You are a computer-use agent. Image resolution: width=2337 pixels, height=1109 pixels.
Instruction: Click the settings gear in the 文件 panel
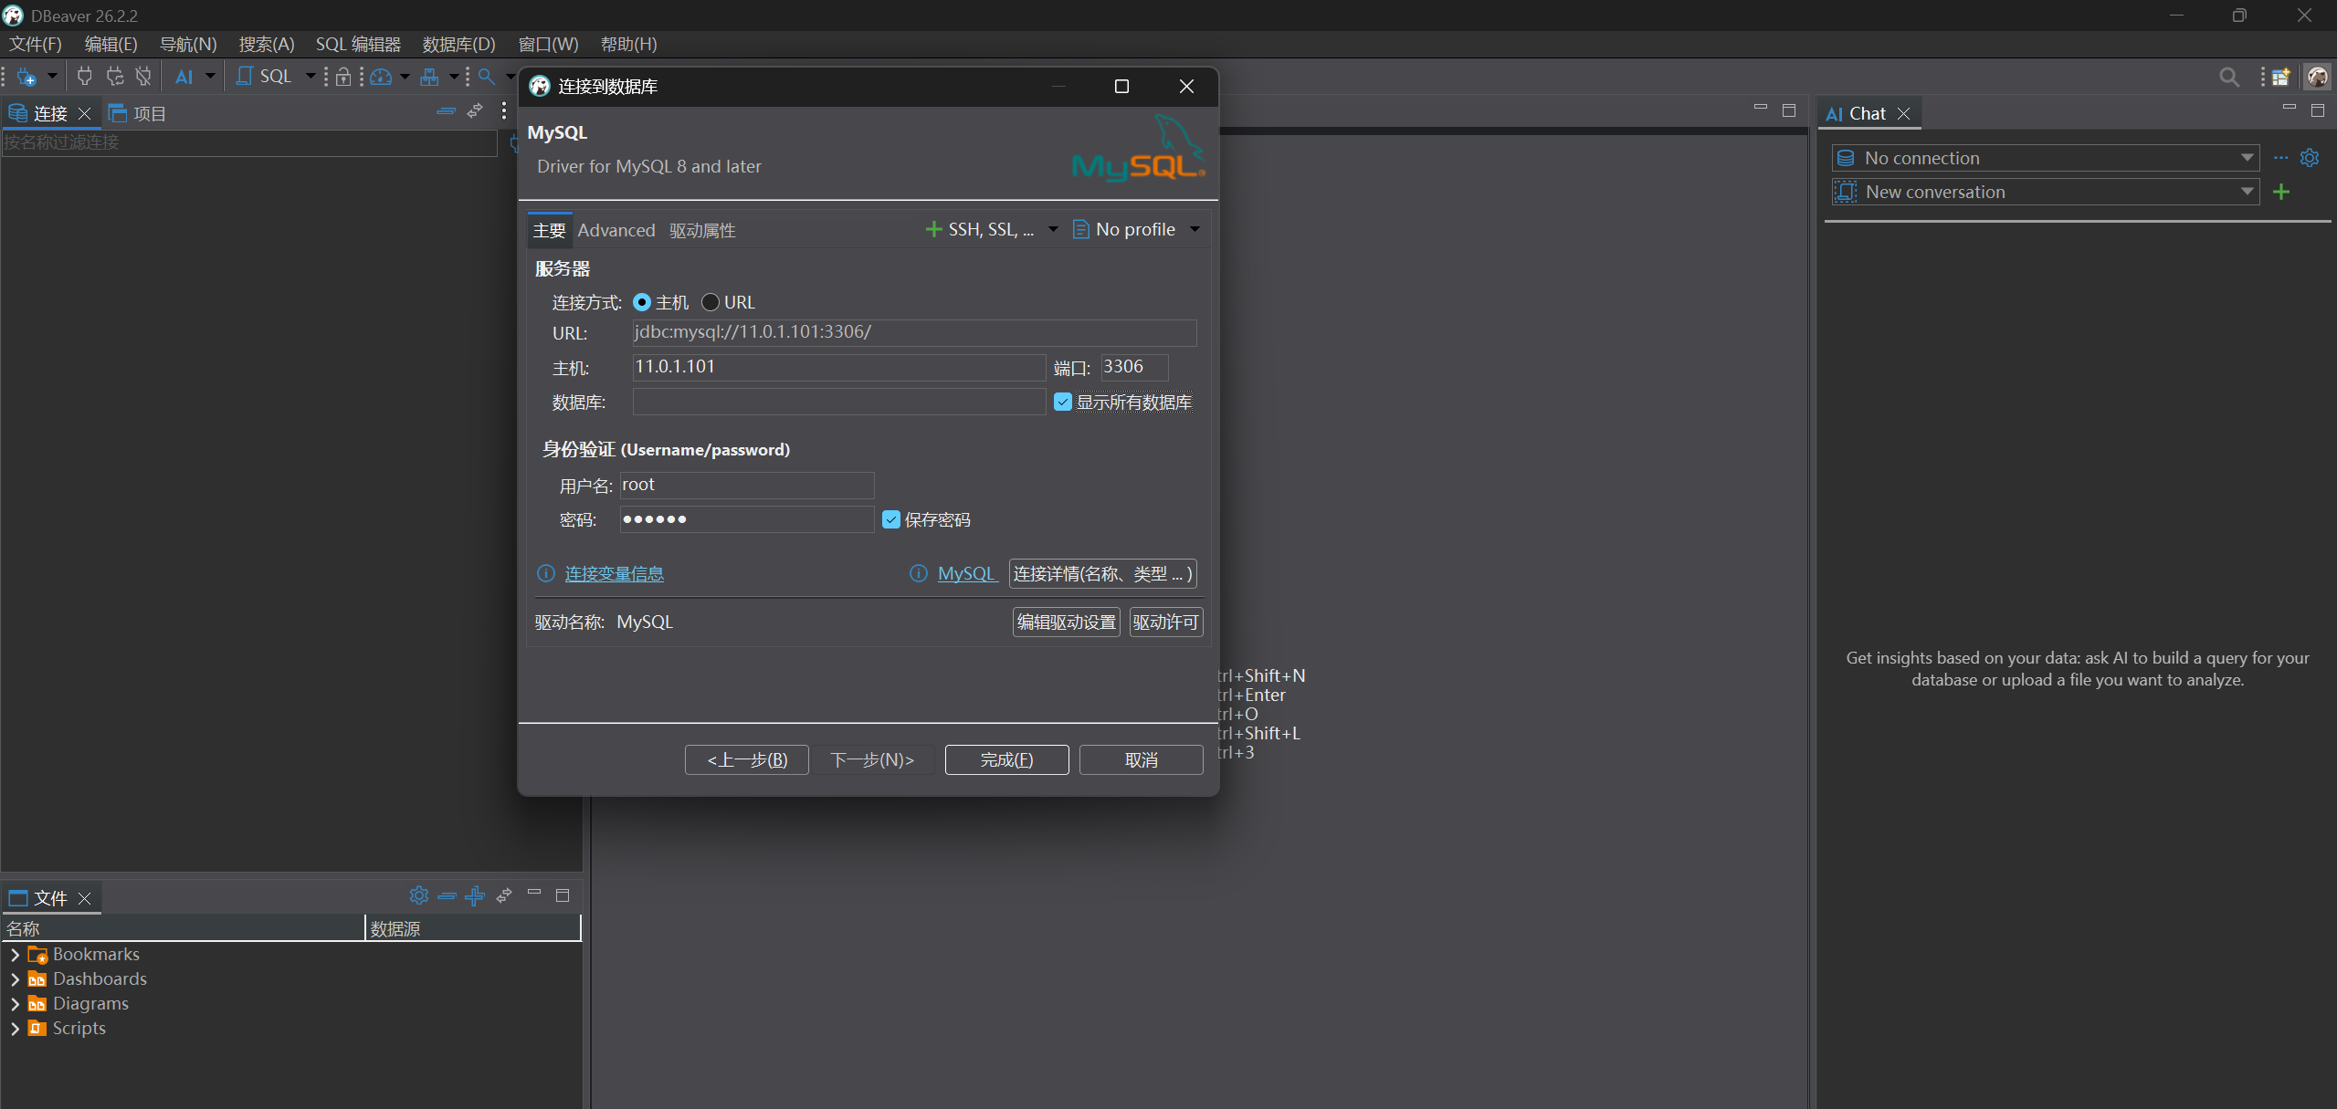coord(419,895)
